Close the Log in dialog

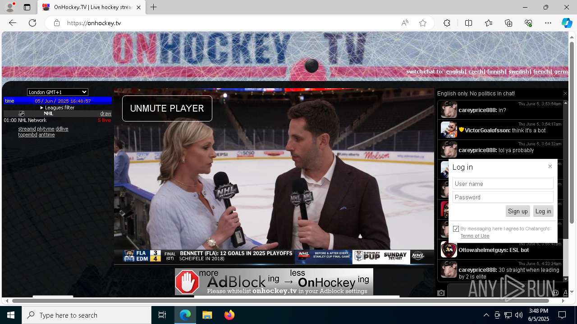point(550,166)
